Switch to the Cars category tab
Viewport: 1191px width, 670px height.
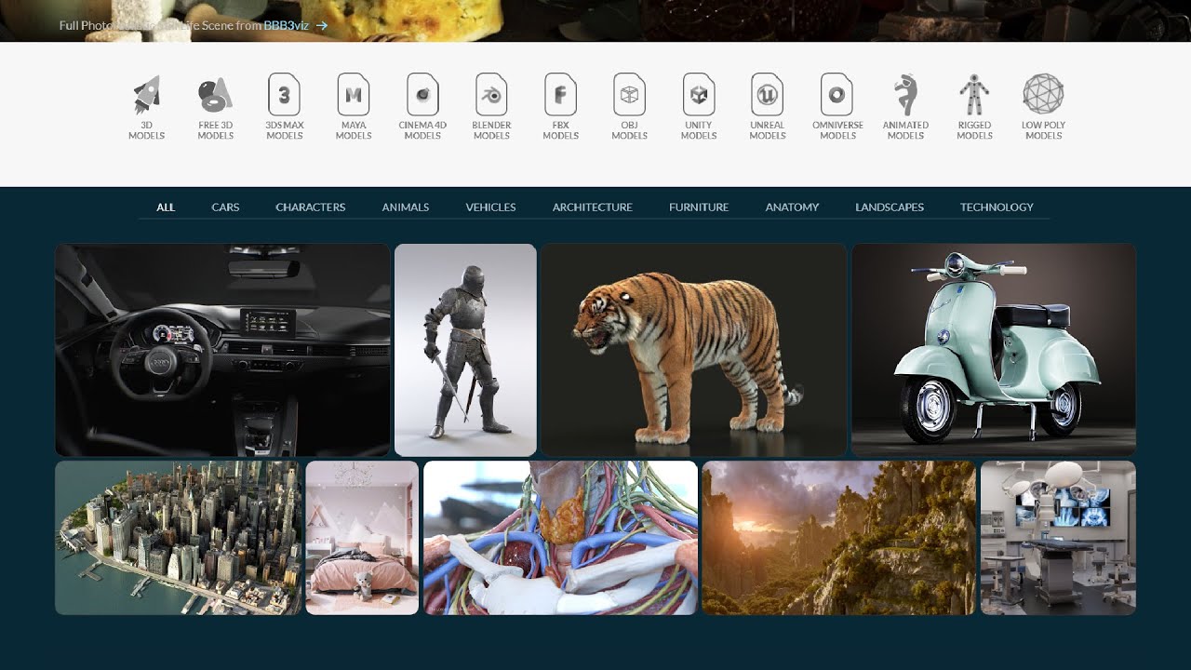[x=225, y=208]
